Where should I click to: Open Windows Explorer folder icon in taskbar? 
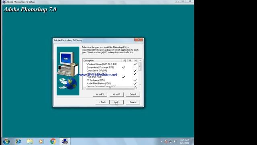(30, 141)
